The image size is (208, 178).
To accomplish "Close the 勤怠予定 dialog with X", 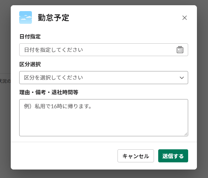I will click(x=185, y=18).
